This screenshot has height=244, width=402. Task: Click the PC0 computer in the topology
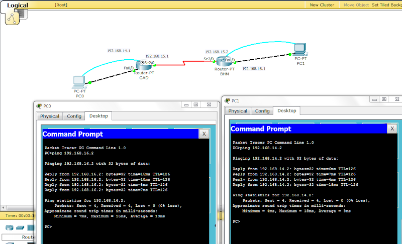tap(79, 82)
